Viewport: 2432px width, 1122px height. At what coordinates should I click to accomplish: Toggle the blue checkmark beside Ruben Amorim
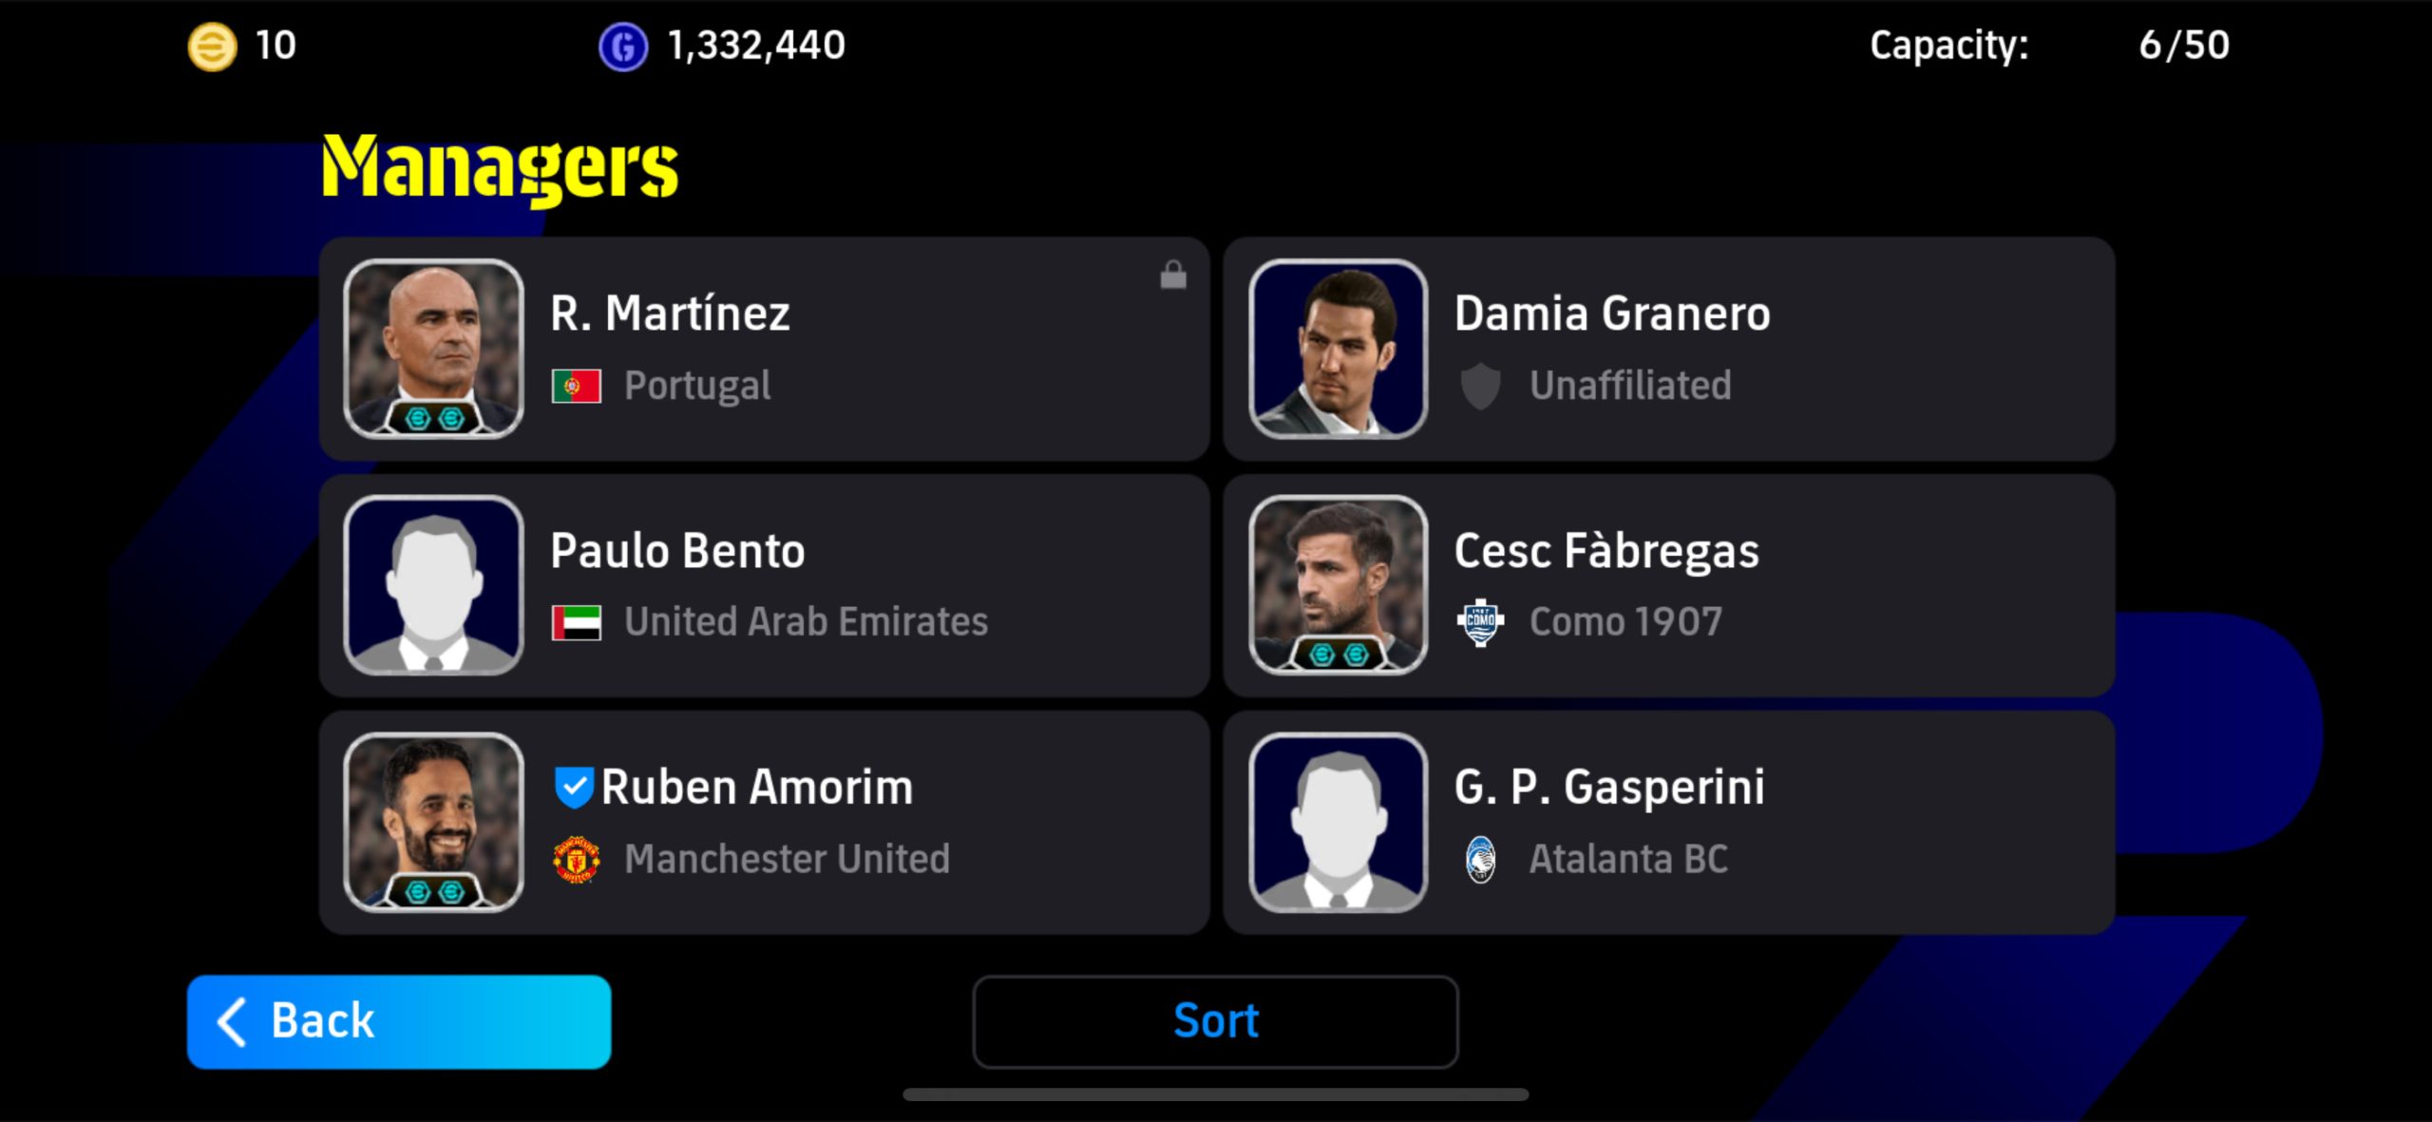click(x=574, y=787)
